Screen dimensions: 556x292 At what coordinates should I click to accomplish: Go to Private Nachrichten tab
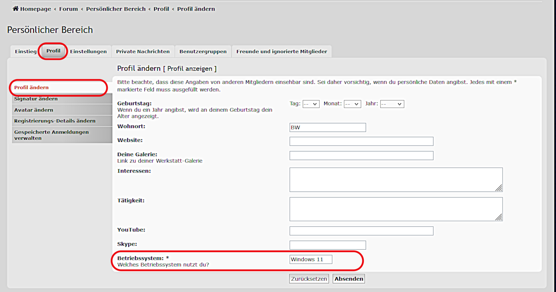[x=143, y=52]
